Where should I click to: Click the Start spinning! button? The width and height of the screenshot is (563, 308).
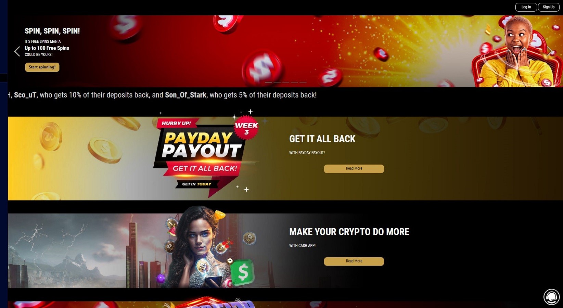pyautogui.click(x=42, y=67)
